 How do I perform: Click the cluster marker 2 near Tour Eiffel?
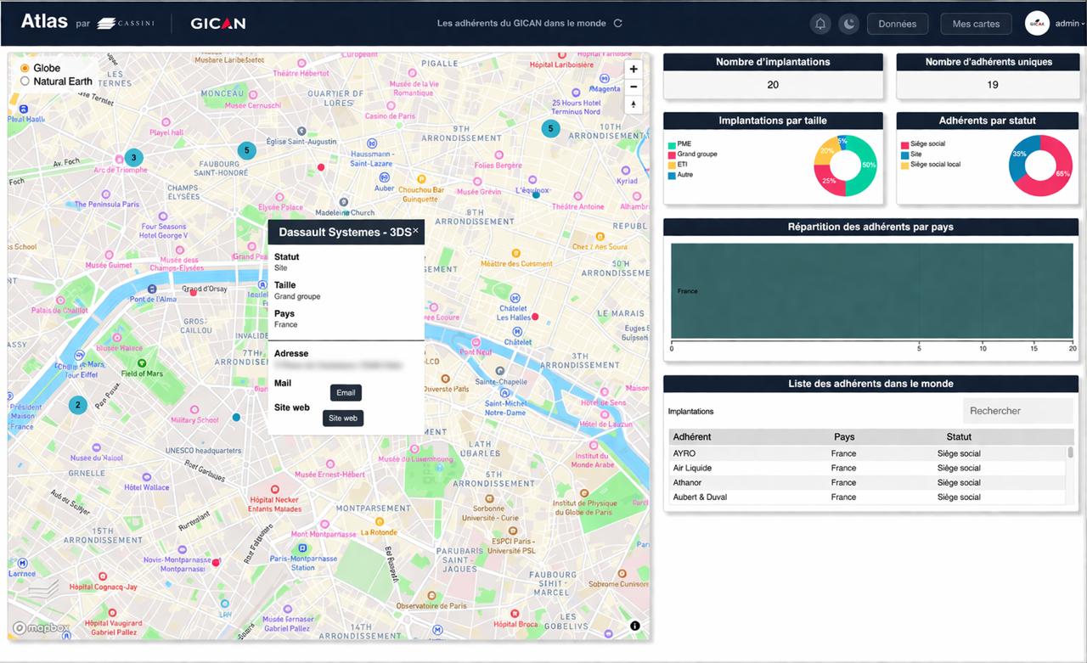pos(78,405)
